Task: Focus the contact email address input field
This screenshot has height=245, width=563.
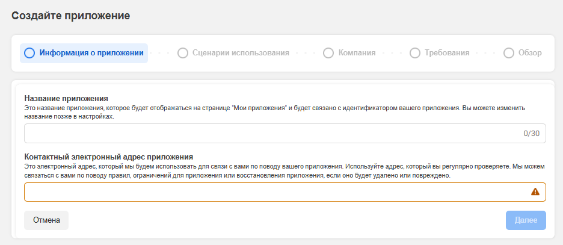Action: [x=271, y=192]
